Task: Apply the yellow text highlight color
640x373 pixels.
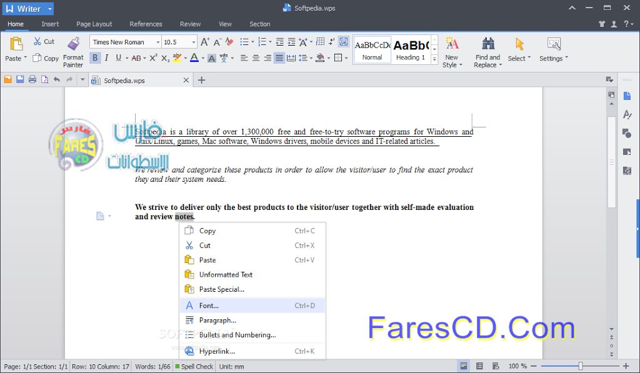Action: (x=177, y=58)
